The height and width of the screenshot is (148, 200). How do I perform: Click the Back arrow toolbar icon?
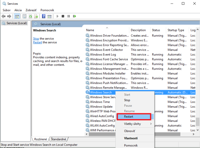pos(4,16)
